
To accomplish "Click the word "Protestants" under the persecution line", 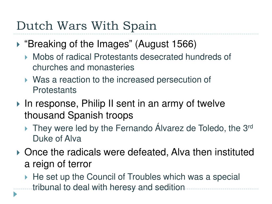I will (55, 90).
